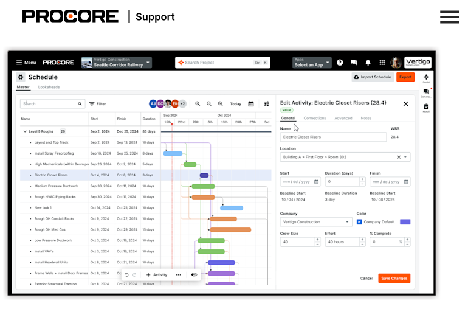Click Import Schedule button
Viewport: 468px width, 309px height.
click(373, 77)
